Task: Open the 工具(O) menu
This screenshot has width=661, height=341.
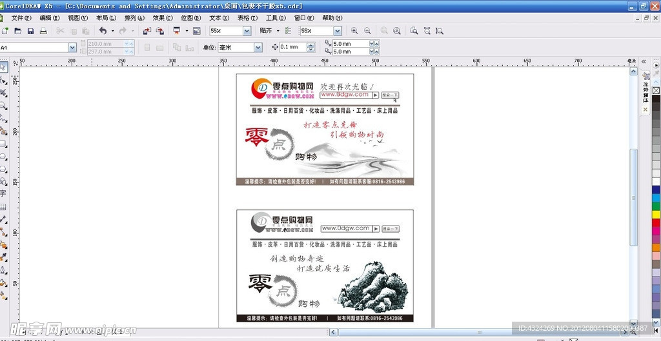Action: [x=276, y=18]
